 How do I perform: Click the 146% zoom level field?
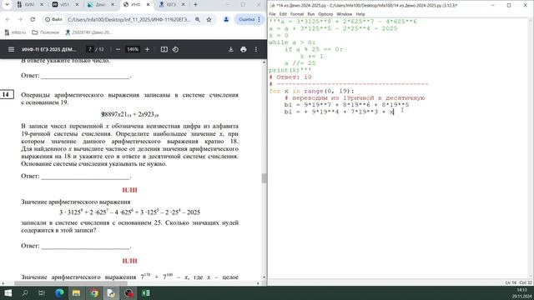pos(133,49)
